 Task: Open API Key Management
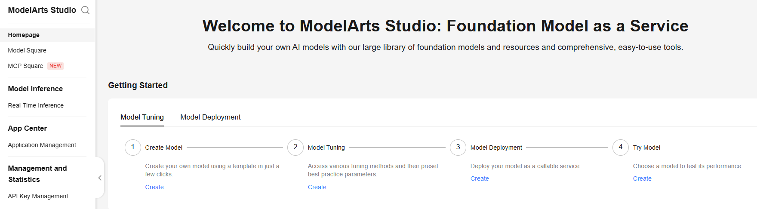pyautogui.click(x=38, y=196)
